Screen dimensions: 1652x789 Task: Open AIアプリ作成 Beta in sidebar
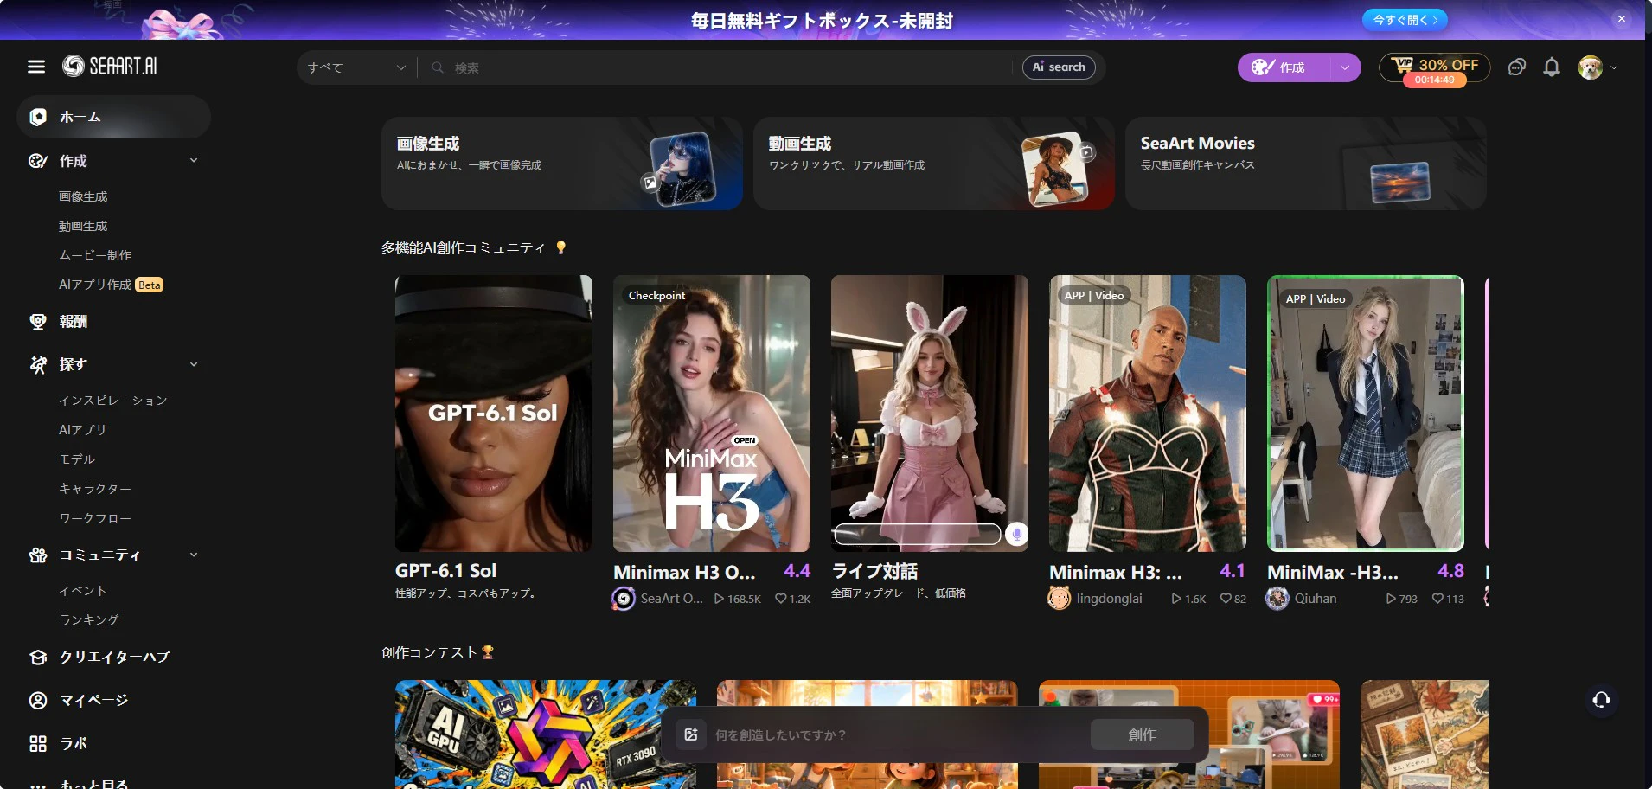tap(111, 285)
